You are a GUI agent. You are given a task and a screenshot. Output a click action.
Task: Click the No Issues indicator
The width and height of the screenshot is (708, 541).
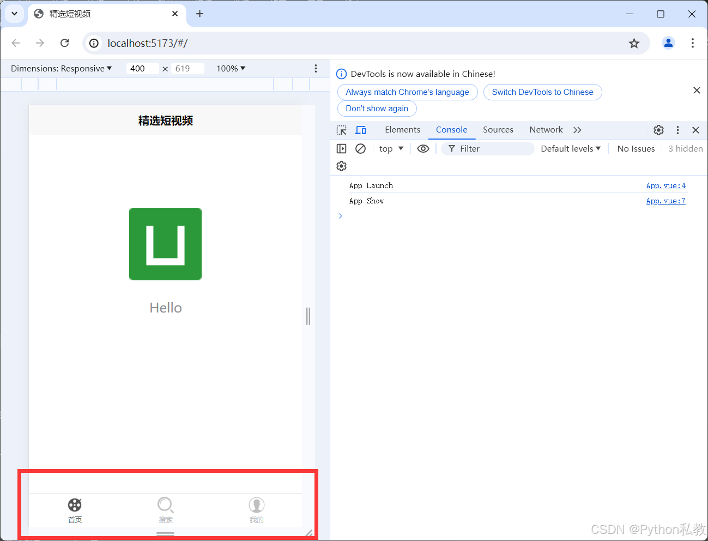pyautogui.click(x=636, y=148)
